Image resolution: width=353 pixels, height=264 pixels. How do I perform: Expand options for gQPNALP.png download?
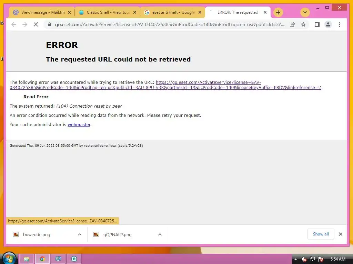coord(160,234)
